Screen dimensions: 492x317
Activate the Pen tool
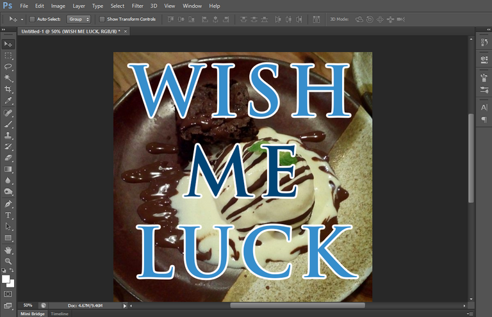[8, 204]
